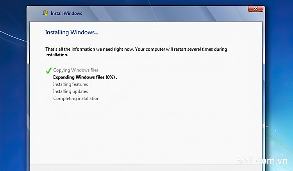Close the Install Windows dialog

[255, 9]
